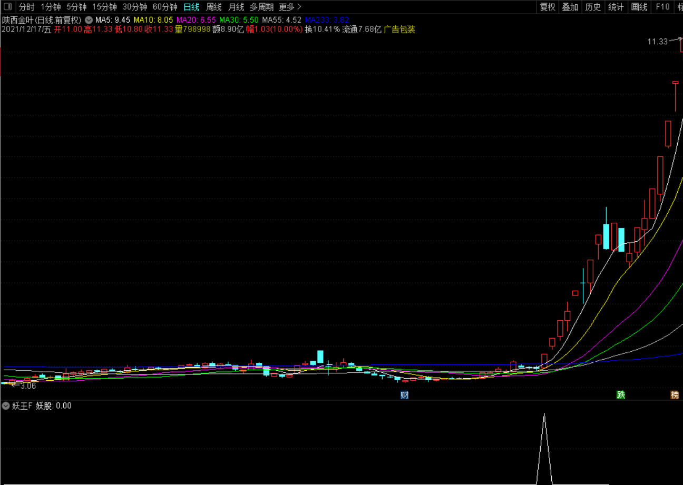
Task: Click the MA55: 4.52 label
Action: [x=282, y=20]
